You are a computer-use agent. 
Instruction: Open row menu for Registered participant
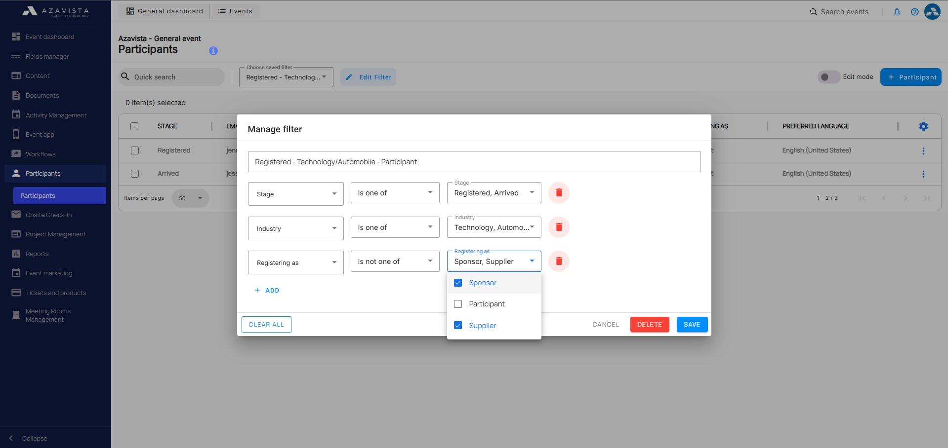tap(923, 151)
